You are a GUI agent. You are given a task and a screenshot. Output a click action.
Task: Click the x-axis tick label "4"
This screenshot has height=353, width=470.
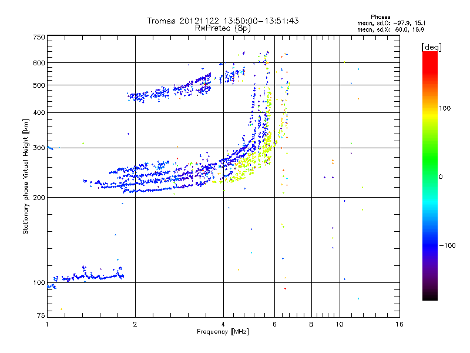pyautogui.click(x=223, y=324)
